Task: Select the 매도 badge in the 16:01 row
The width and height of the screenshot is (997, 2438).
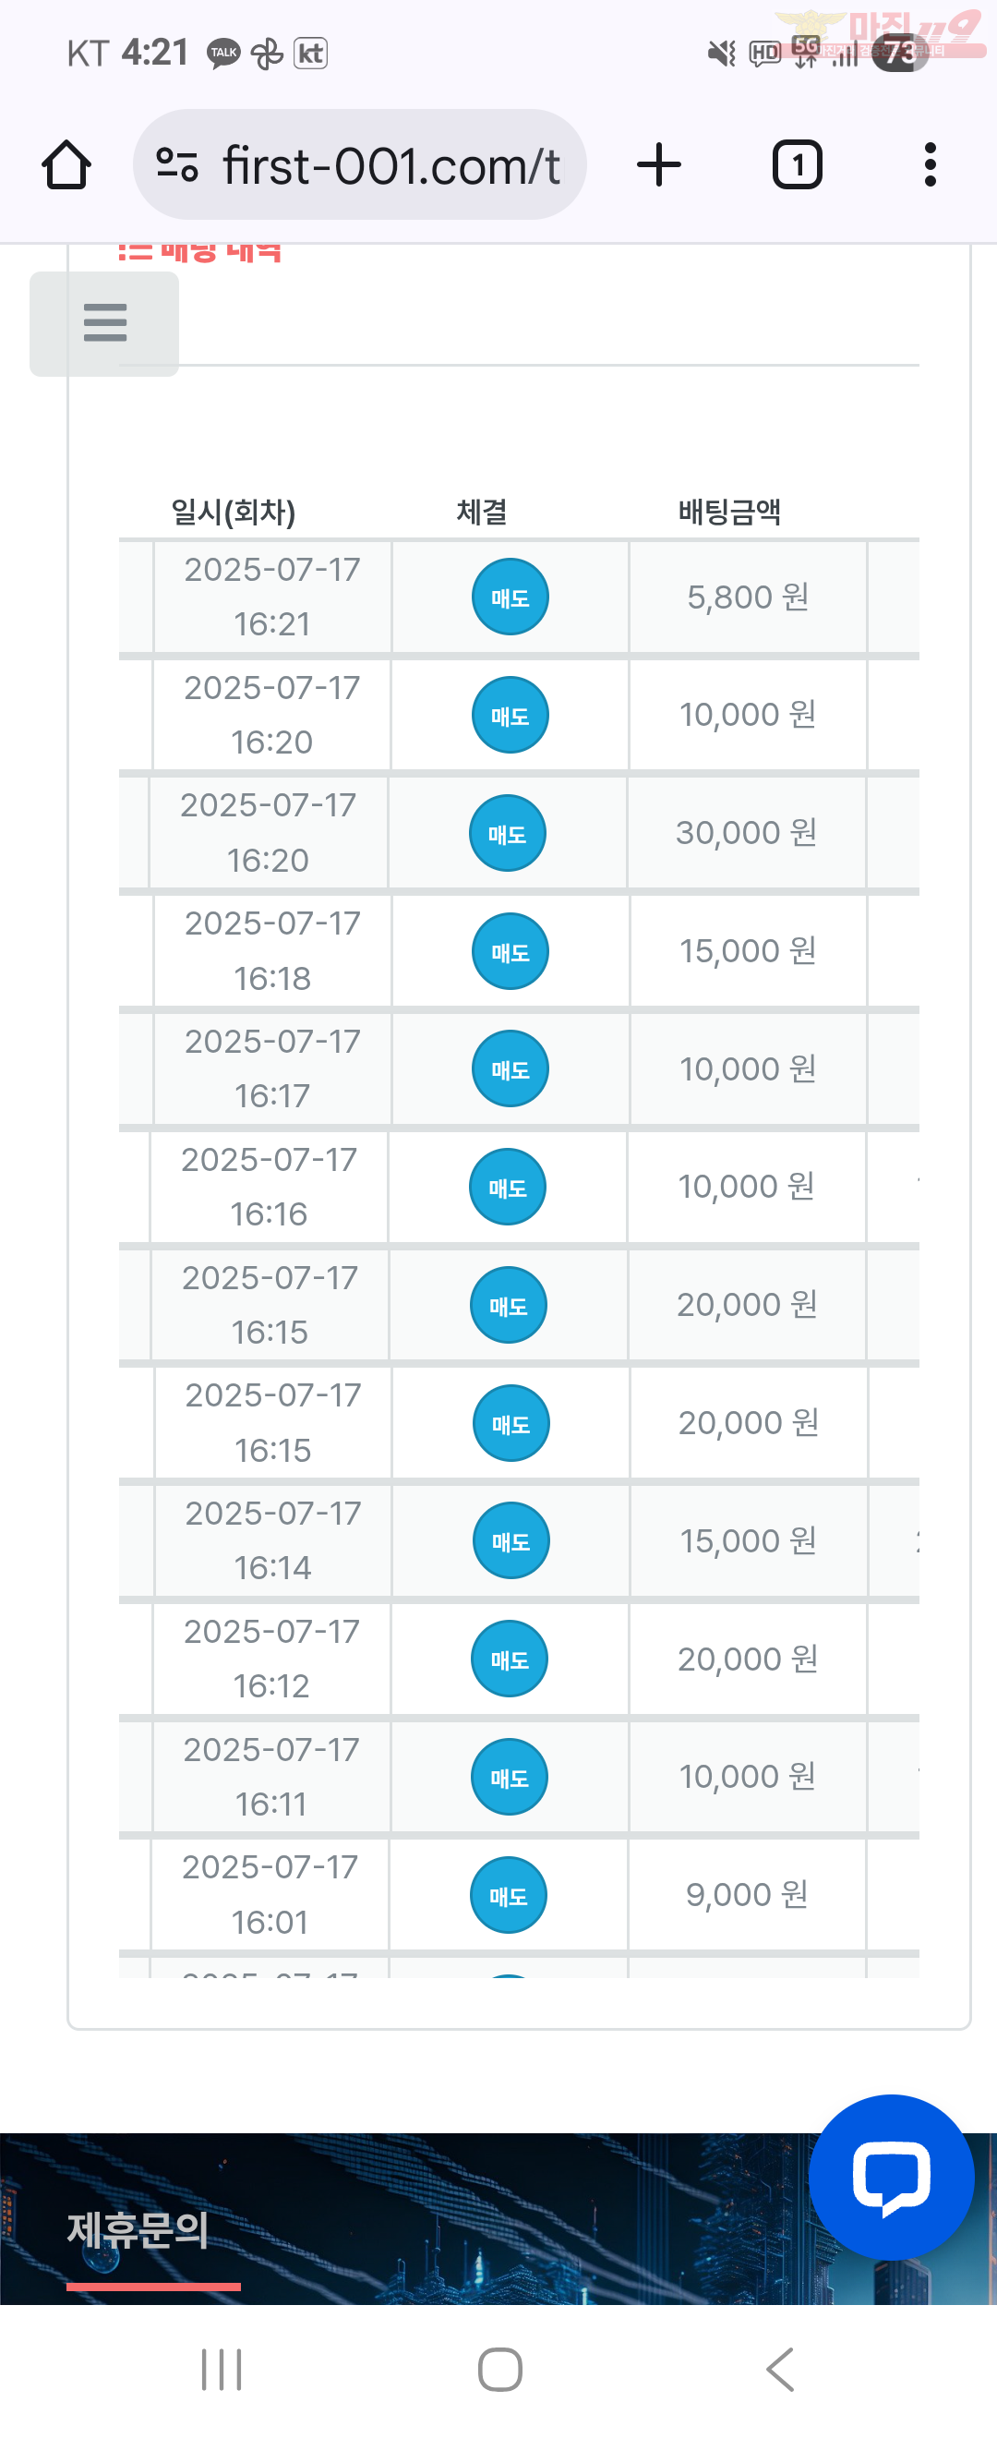Action: pyautogui.click(x=508, y=1895)
